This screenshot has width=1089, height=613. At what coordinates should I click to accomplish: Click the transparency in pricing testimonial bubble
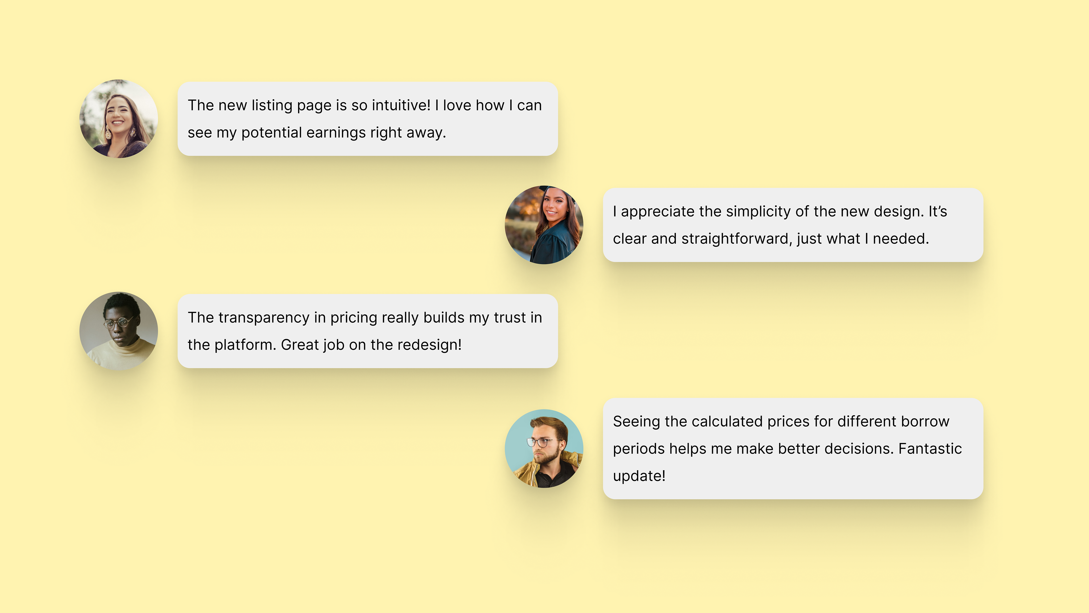click(x=368, y=331)
